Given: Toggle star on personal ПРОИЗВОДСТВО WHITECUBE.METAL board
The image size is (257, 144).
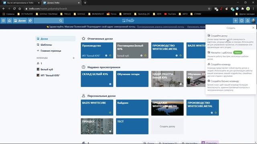Looking at the screenshot, I should tap(216, 113).
